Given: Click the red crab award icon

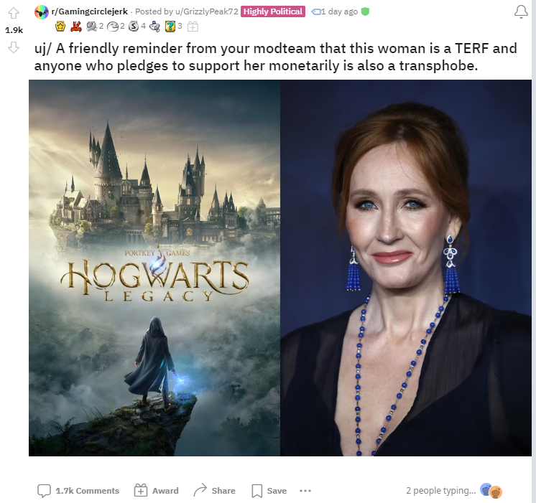Looking at the screenshot, I should pos(76,27).
